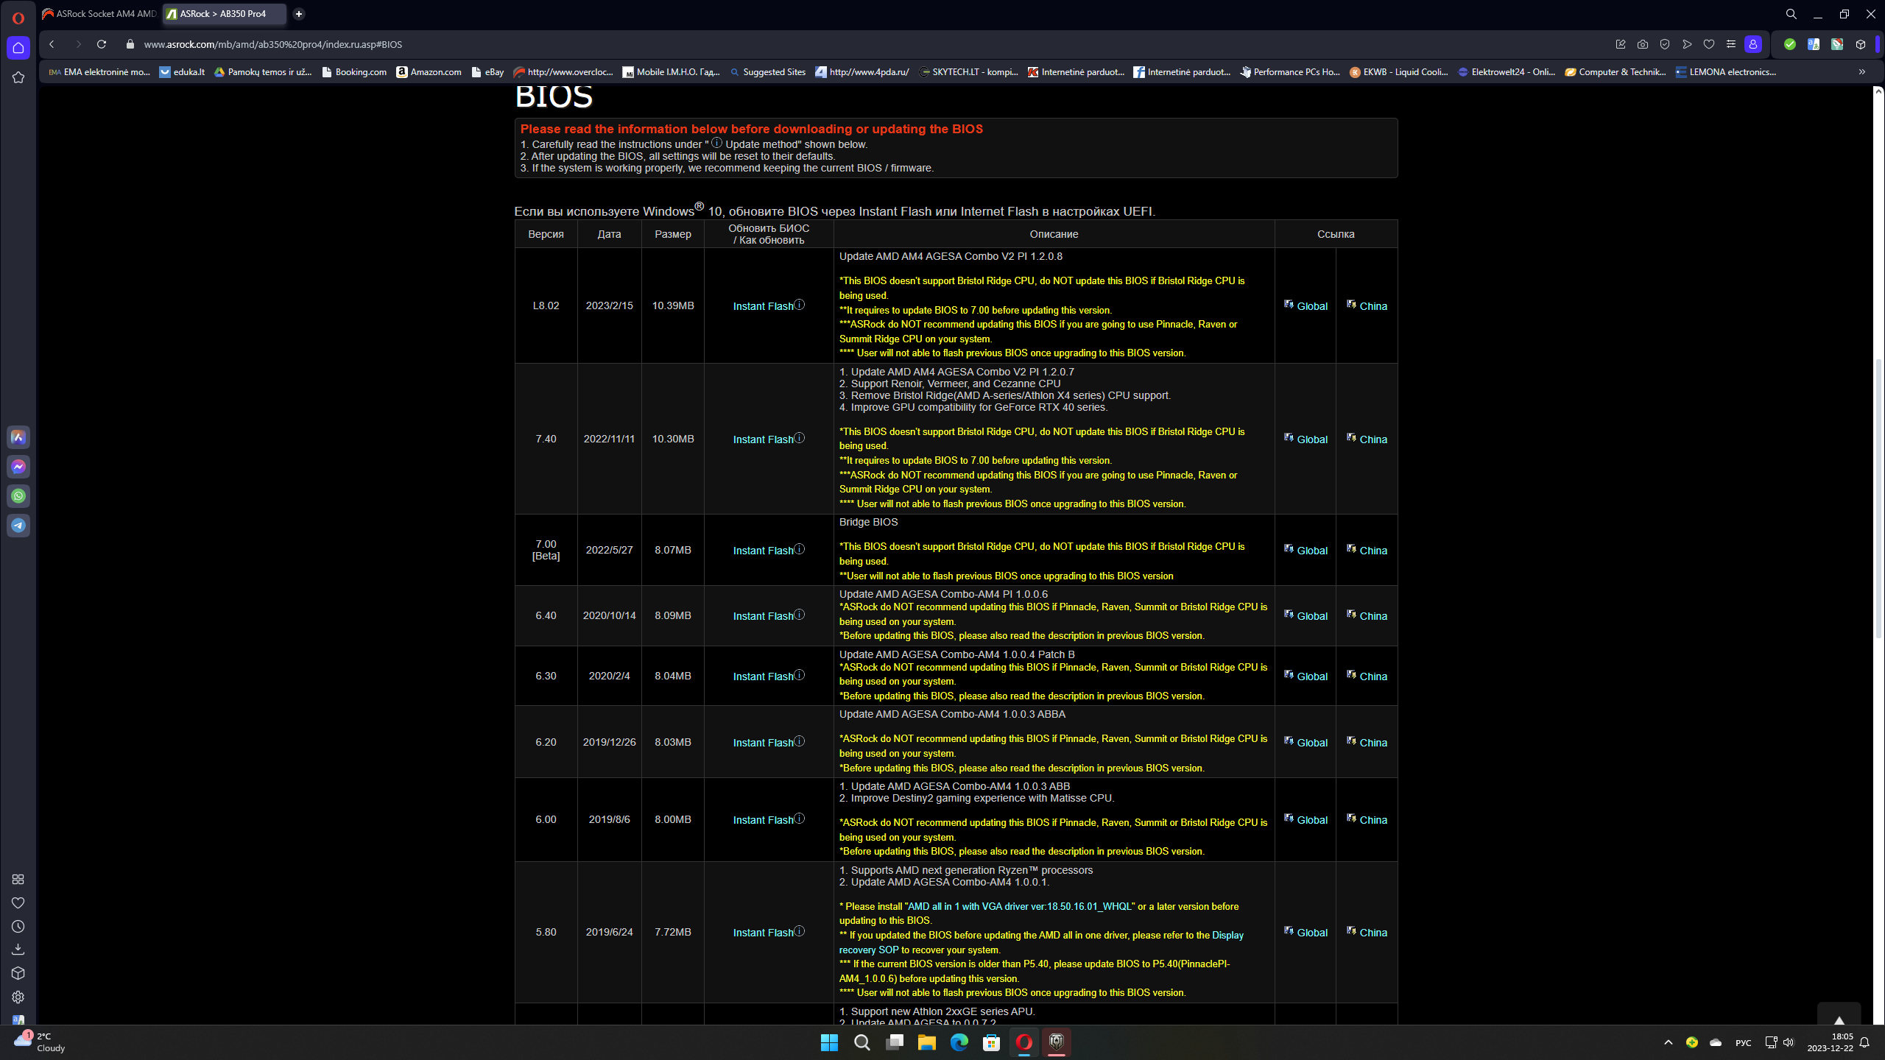Viewport: 1885px width, 1060px height.
Task: Open the Downloads icon in the sidebar
Action: (18, 950)
